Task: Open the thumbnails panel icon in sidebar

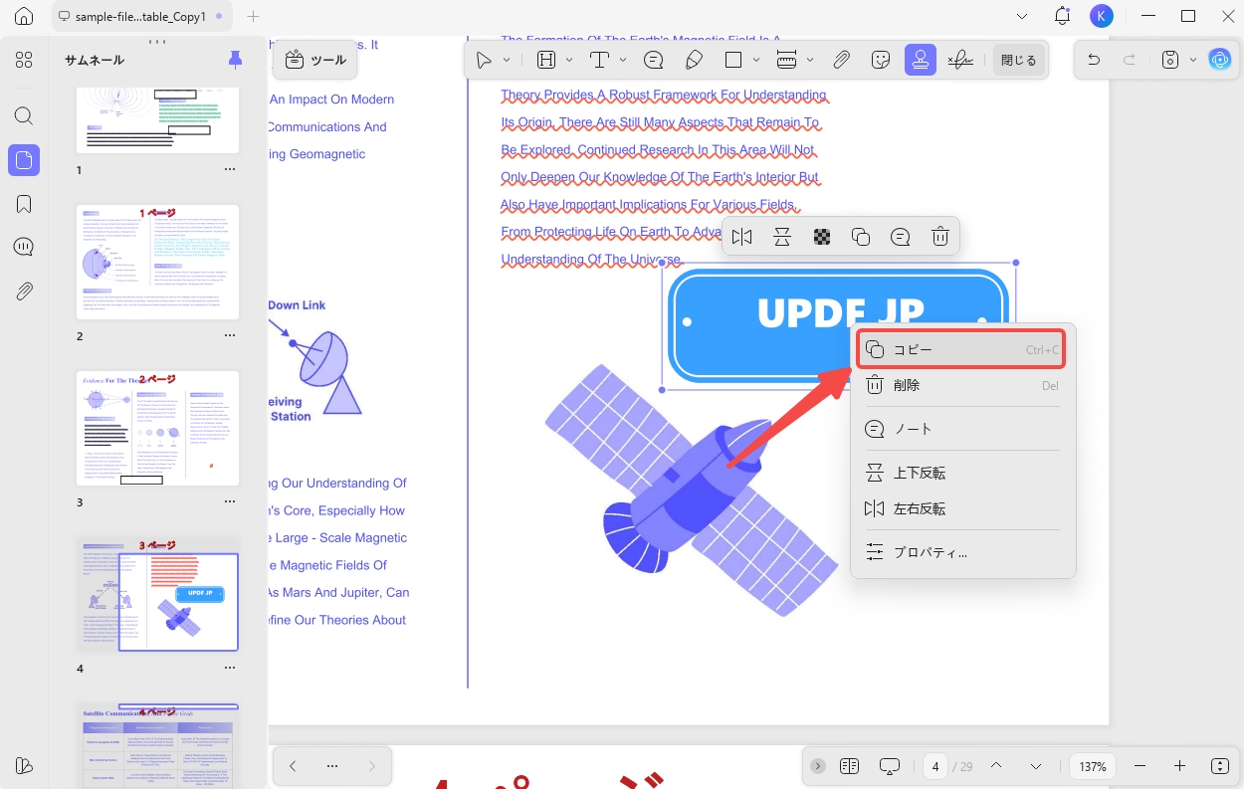Action: click(x=24, y=160)
